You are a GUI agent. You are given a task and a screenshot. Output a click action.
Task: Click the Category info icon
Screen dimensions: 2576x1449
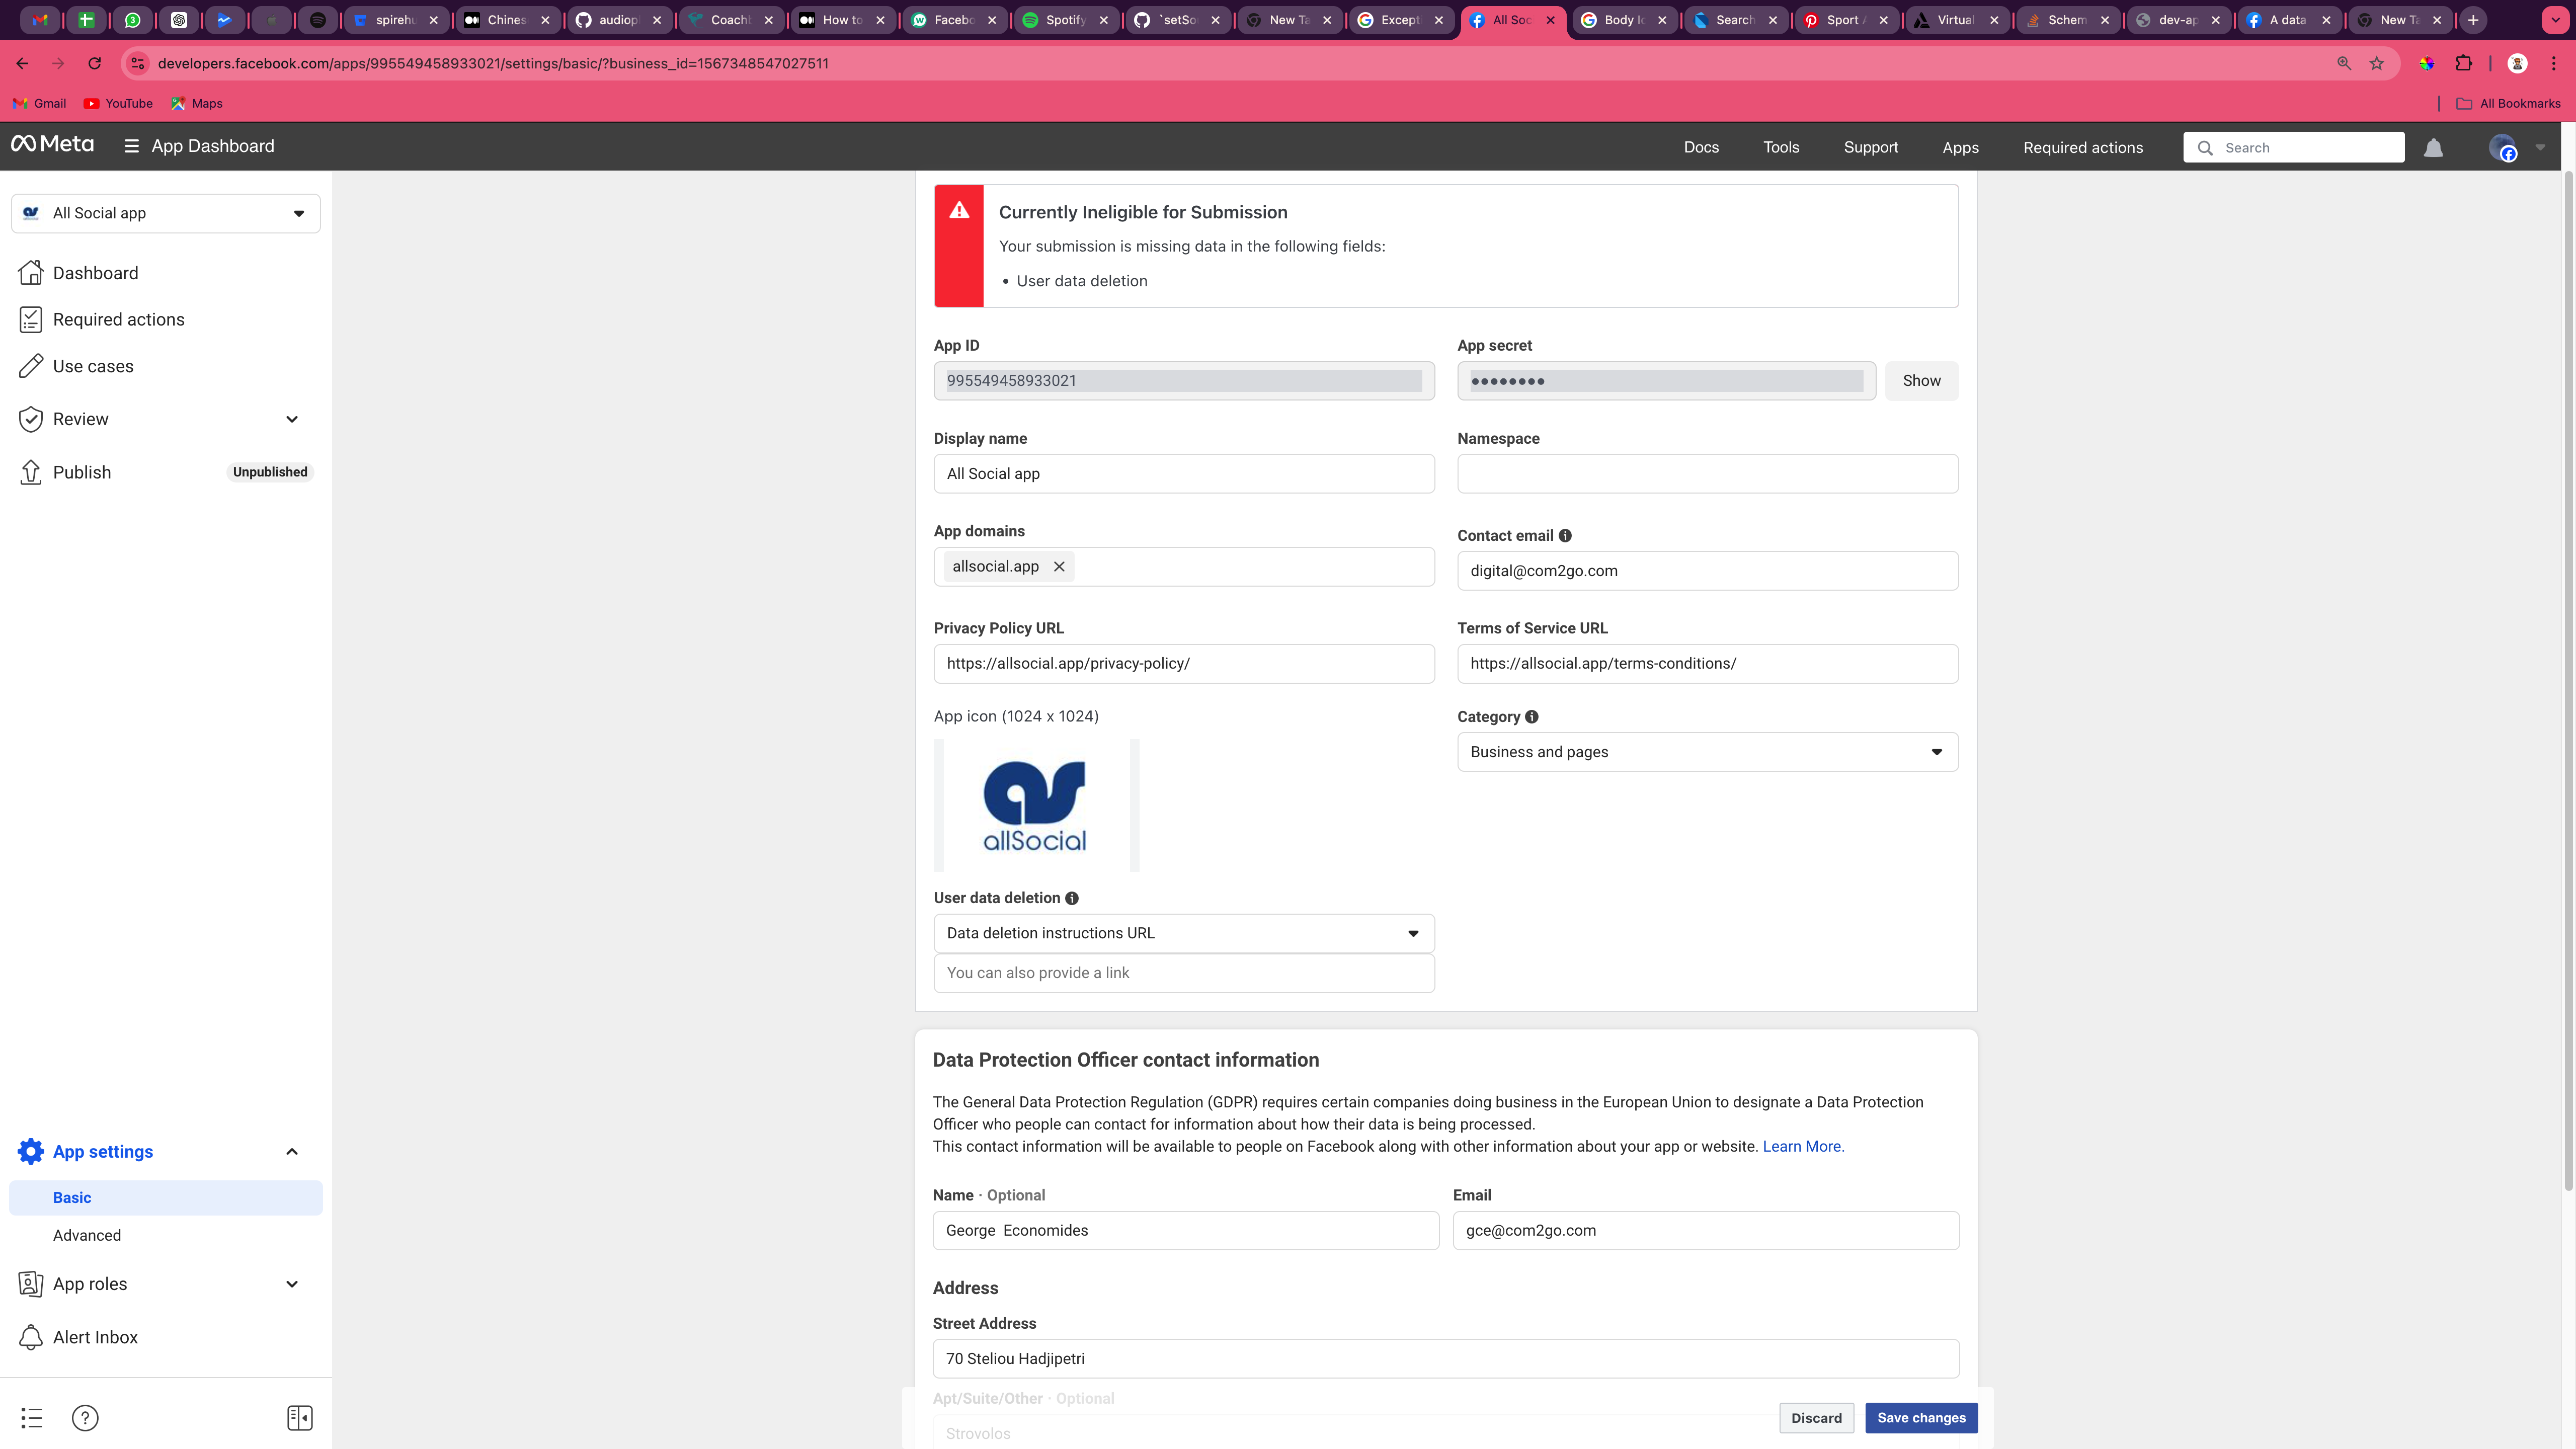click(x=1532, y=717)
